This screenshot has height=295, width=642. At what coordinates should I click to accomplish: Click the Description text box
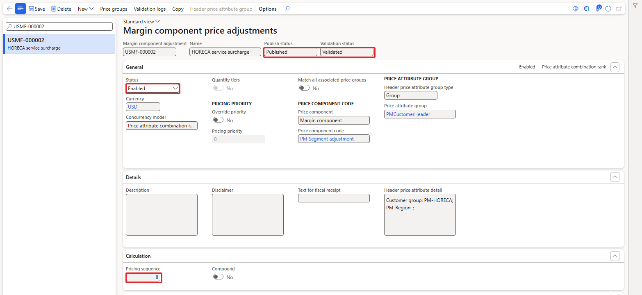point(162,215)
